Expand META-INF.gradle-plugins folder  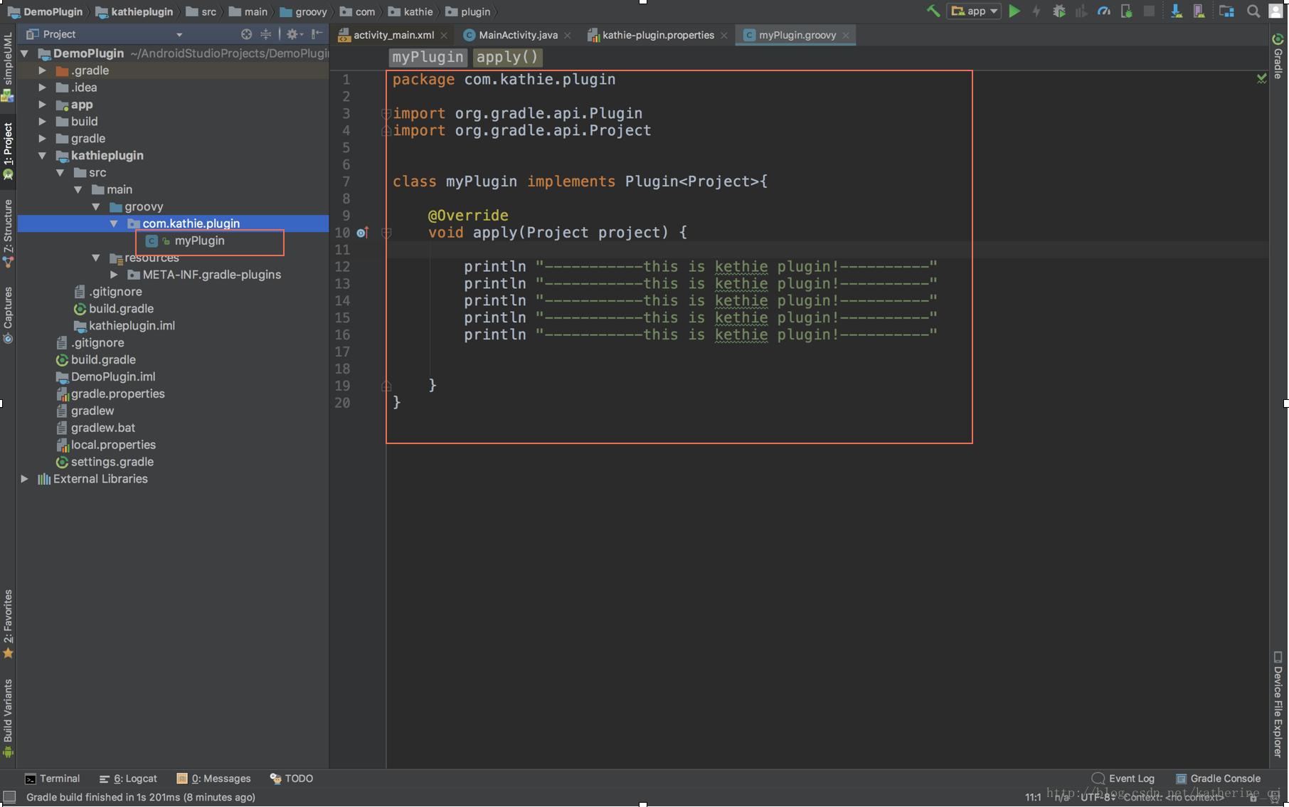(x=114, y=275)
